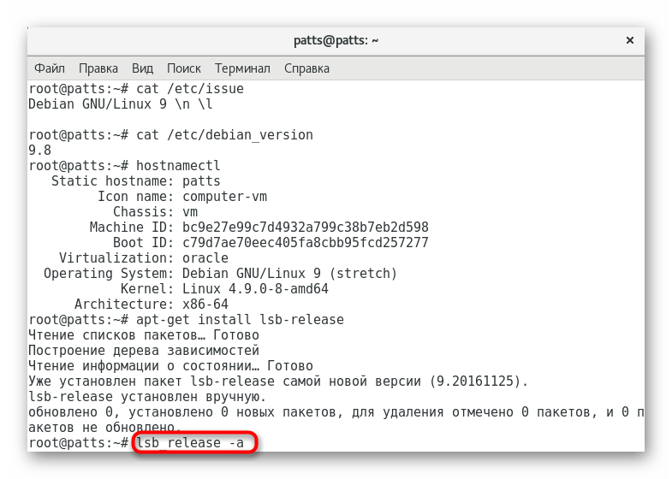
Task: Open the Файл menu
Action: pos(50,68)
